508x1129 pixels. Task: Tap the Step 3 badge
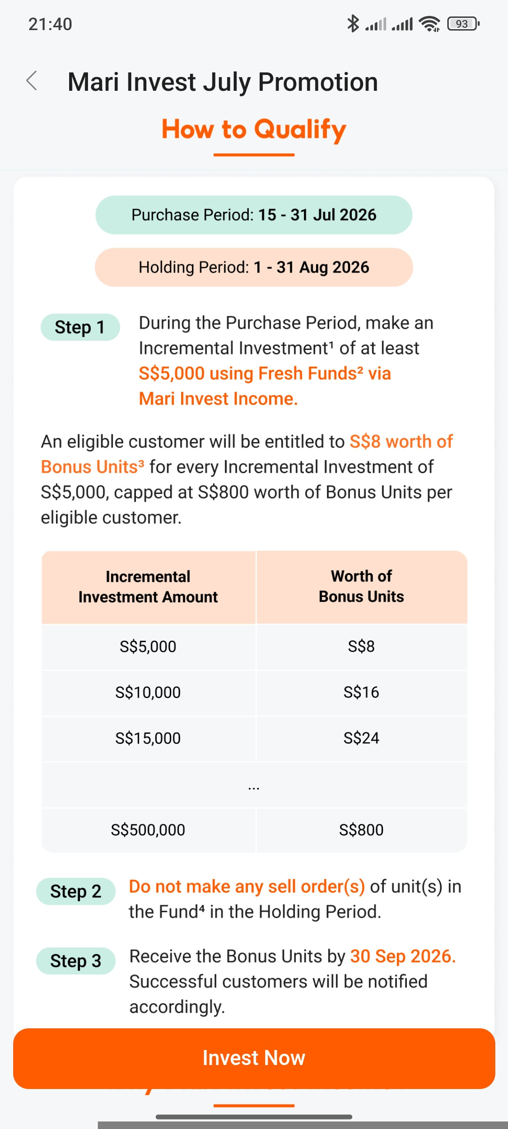pyautogui.click(x=76, y=961)
